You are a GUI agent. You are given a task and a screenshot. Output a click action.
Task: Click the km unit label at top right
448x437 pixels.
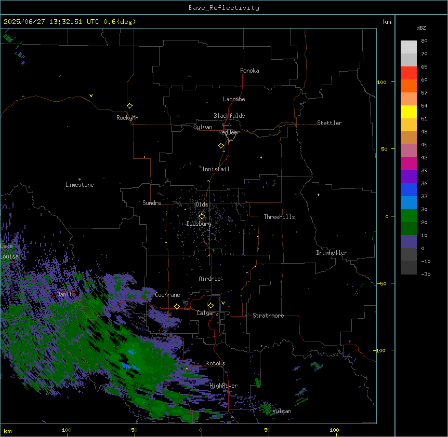387,22
